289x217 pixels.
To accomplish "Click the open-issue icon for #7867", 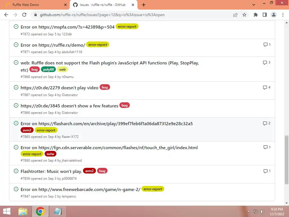I will coord(16,87).
